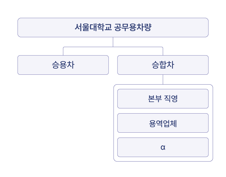226x177 pixels.
Task: Click the 서울대학교 공무용차량 title text
Action: pos(113,28)
